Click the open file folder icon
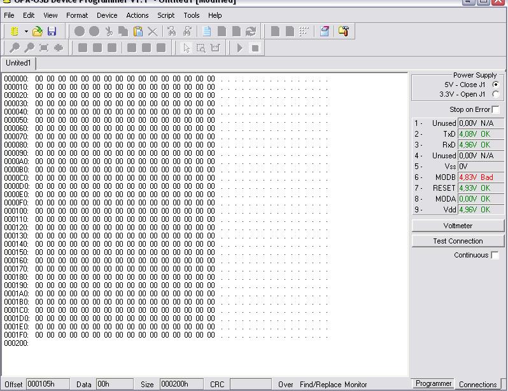Screen dimensions: 508x391 [x=38, y=31]
